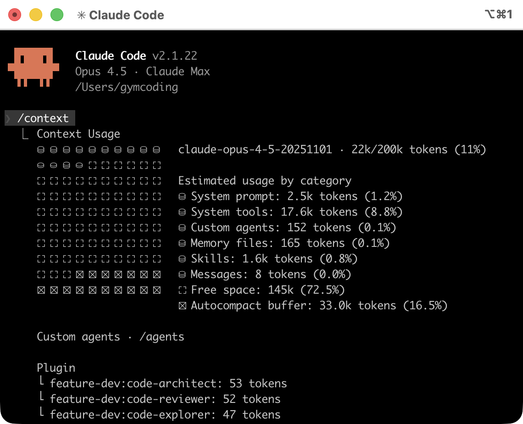Select the feature-dev:code-reviewer agent entry
Image resolution: width=523 pixels, height=424 pixels.
pyautogui.click(x=165, y=399)
